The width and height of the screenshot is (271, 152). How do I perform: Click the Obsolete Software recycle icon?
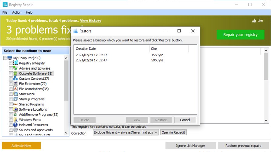(x=15, y=73)
